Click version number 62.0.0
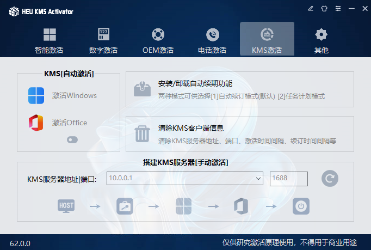Screen dimensions: 371x250 [20, 243]
